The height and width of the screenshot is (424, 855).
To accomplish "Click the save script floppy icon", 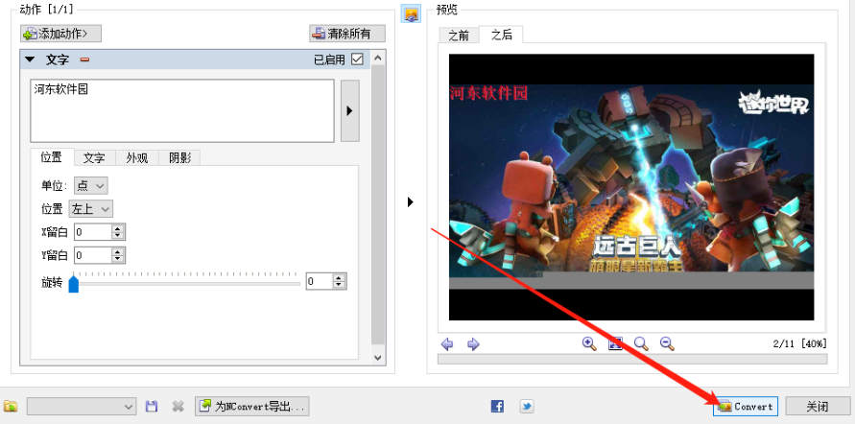I will [x=152, y=406].
